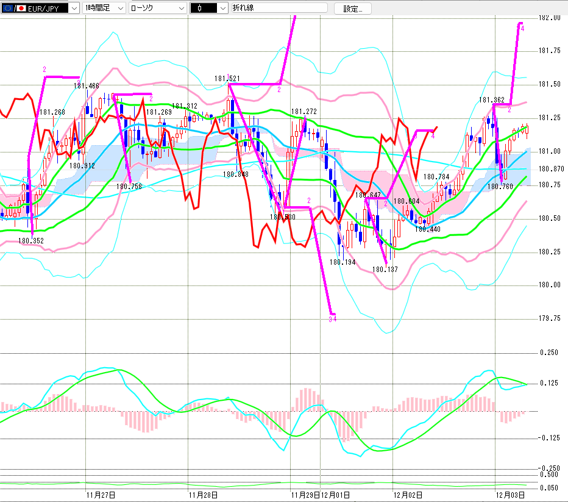Click the 11月29日 date marker
The height and width of the screenshot is (502, 568).
pyautogui.click(x=305, y=495)
